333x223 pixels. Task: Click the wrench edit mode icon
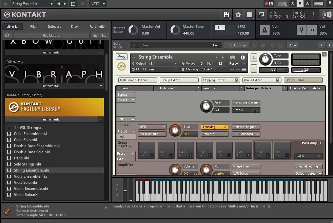121,57
